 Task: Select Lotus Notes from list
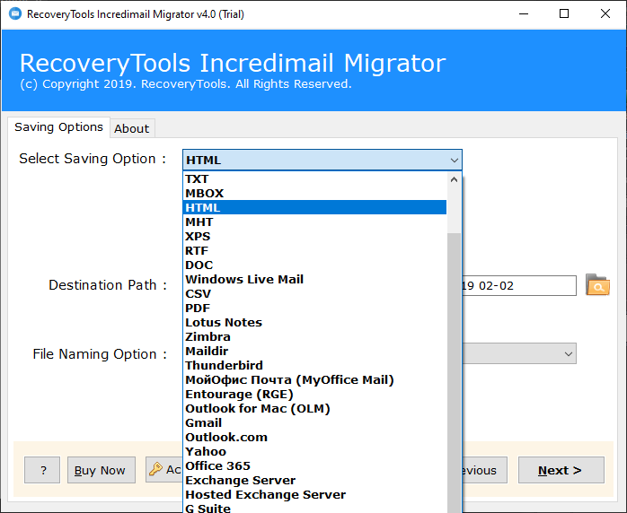click(314, 323)
